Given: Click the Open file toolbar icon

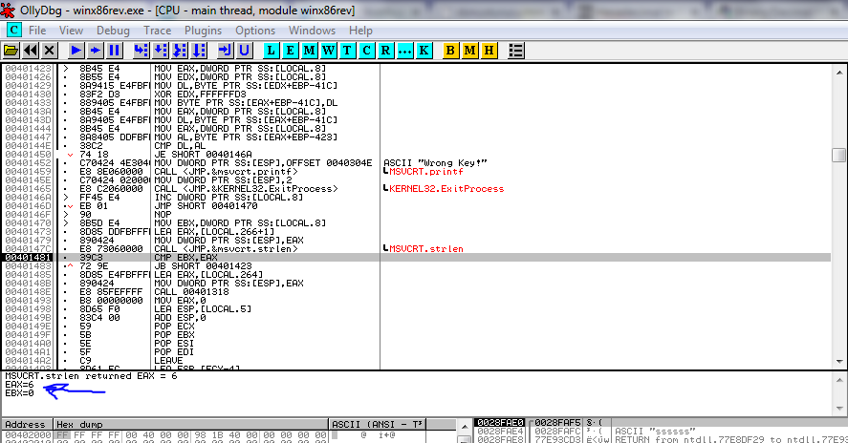Looking at the screenshot, I should coord(11,51).
